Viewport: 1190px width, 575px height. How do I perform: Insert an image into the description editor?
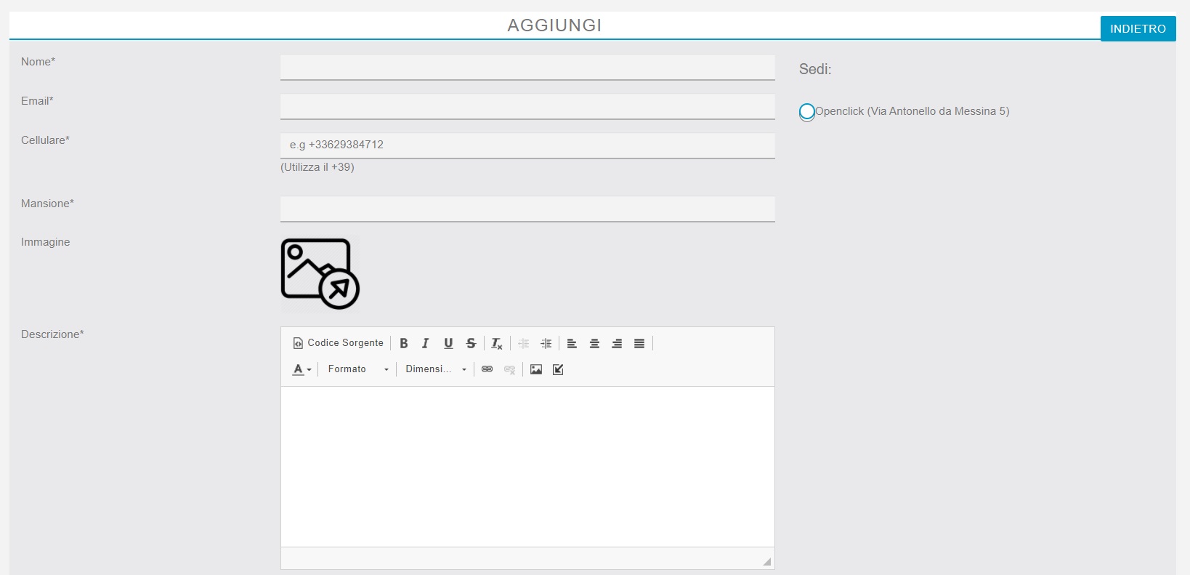(536, 369)
